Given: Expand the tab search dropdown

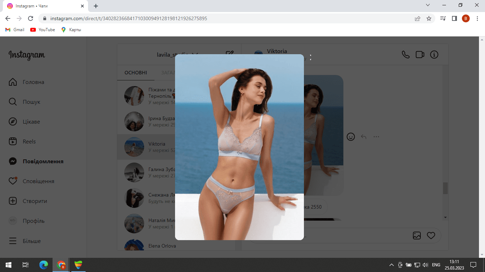Looking at the screenshot, I should (428, 5).
